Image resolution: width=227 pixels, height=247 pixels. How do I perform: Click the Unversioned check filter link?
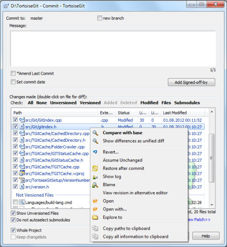coord(63,103)
